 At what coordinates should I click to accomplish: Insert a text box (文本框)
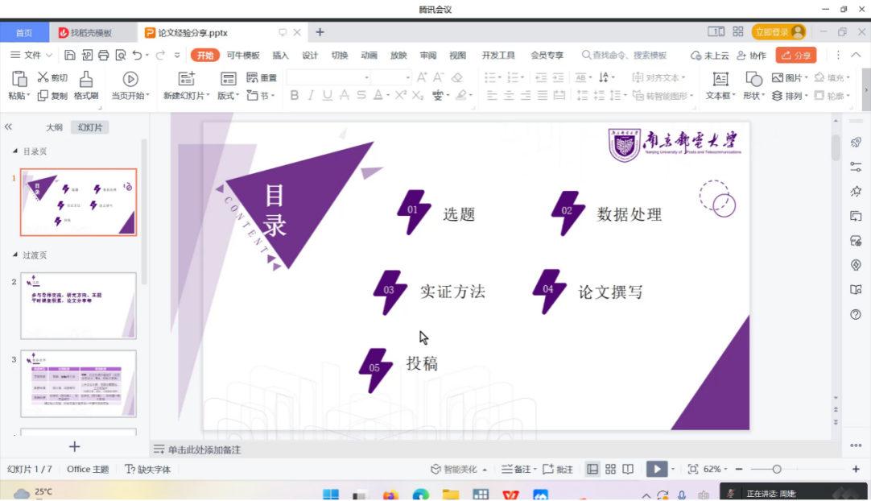click(720, 79)
